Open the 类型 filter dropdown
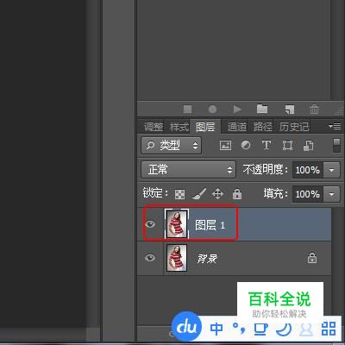The width and height of the screenshot is (345, 345). pyautogui.click(x=171, y=145)
